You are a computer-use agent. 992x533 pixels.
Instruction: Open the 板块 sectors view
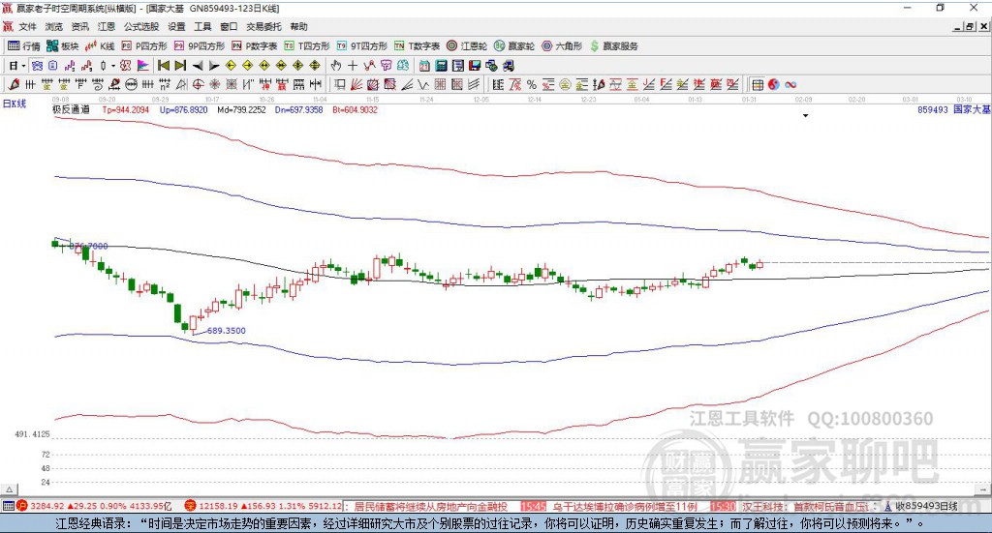63,46
